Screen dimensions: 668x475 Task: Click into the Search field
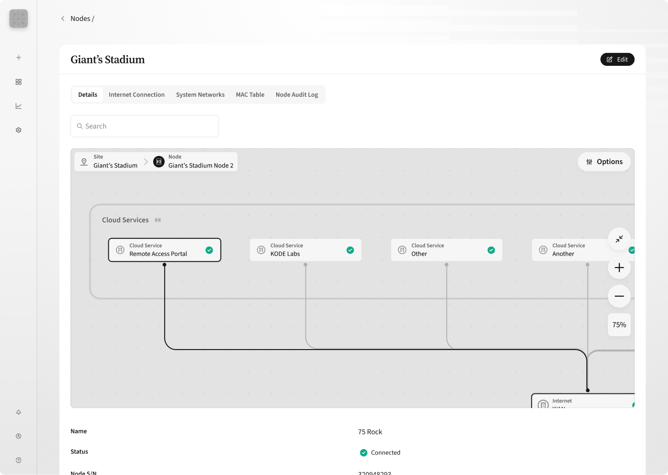145,126
